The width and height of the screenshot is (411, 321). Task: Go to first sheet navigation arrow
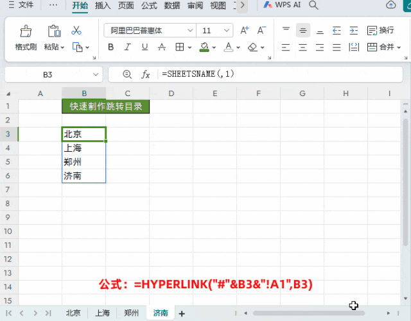click(8, 313)
